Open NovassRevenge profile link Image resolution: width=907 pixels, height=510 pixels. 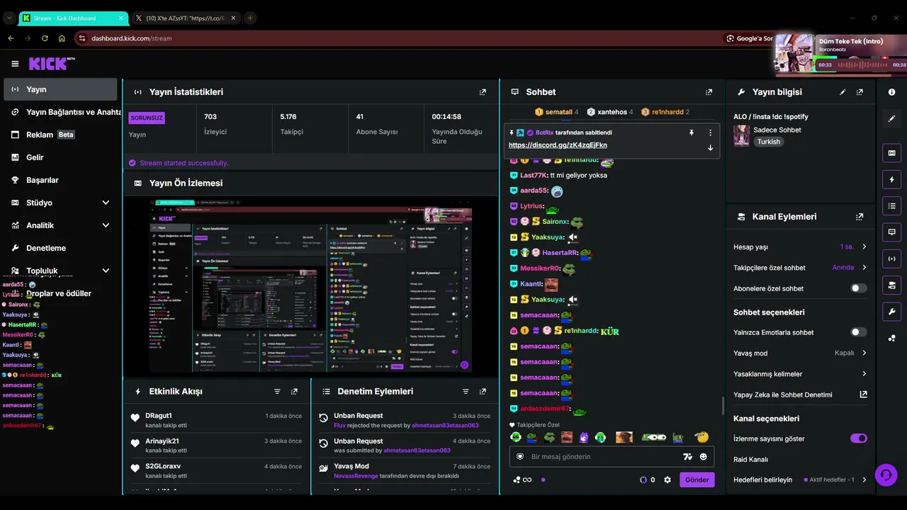[x=356, y=476]
